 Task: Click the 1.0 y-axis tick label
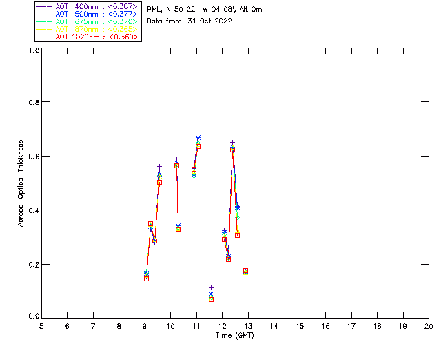click(34, 50)
